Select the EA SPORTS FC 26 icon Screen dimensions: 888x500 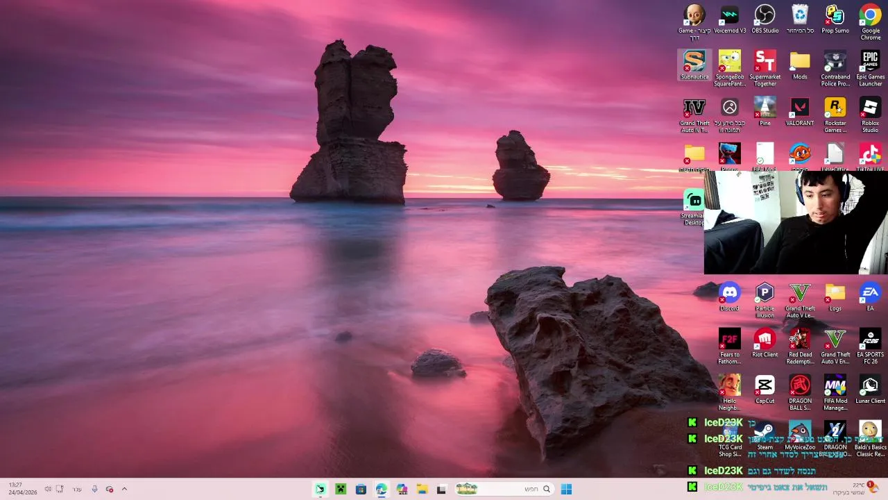point(870,347)
